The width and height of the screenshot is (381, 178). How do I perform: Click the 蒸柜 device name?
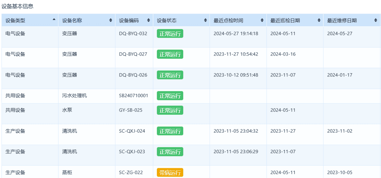click(x=67, y=172)
